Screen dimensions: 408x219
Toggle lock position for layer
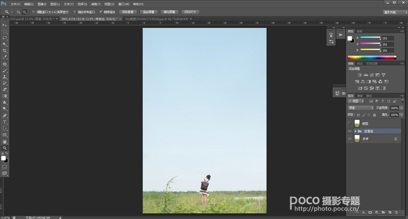[369, 115]
